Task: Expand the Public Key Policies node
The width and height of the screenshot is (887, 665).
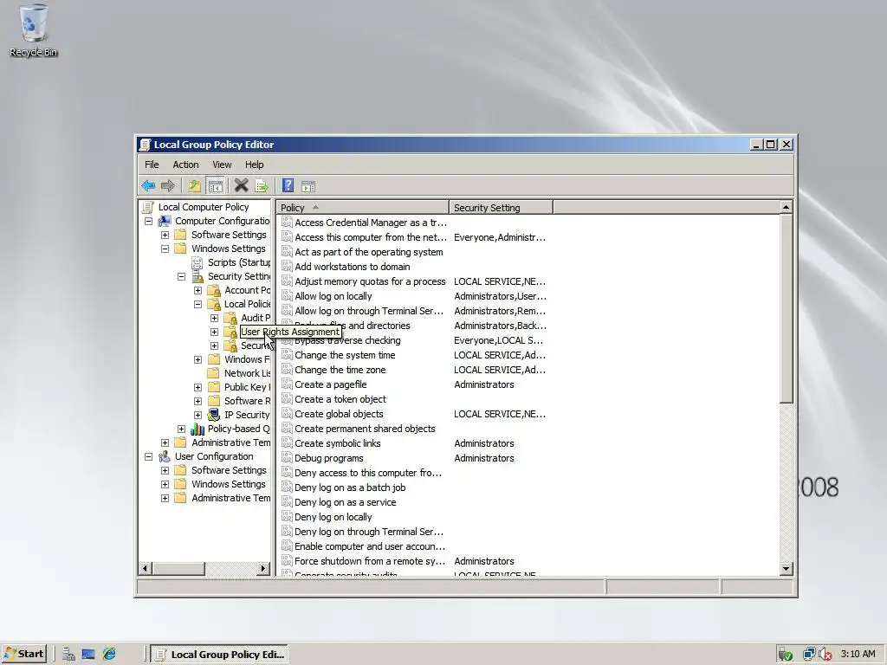Action: [197, 387]
